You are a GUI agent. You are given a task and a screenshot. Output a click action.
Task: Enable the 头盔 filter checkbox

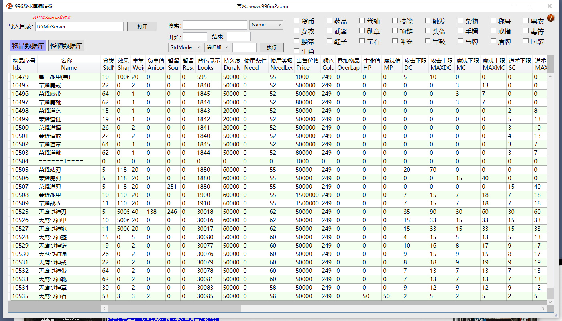tap(428, 31)
